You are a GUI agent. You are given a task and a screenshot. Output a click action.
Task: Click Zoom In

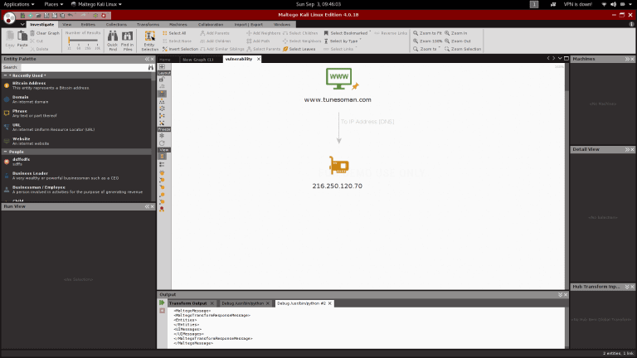456,33
